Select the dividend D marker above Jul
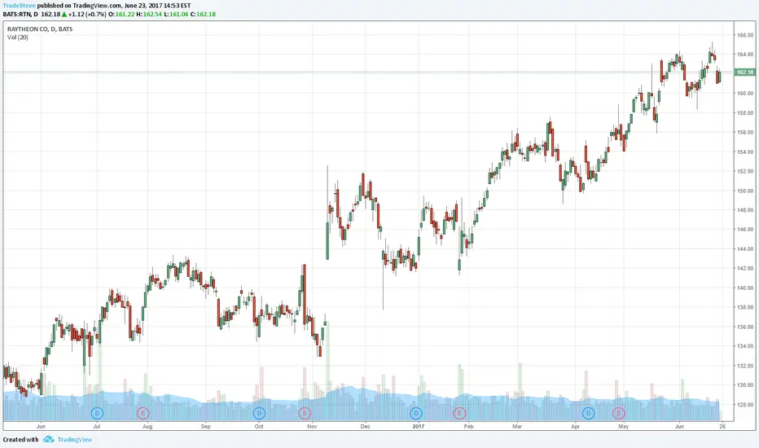 tap(97, 413)
